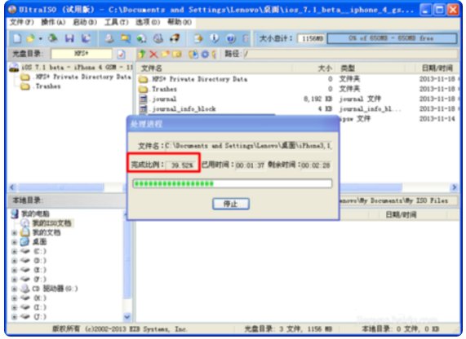The image size is (466, 339).
Task: Click the 路径 path input field
Action: pyautogui.click(x=351, y=54)
